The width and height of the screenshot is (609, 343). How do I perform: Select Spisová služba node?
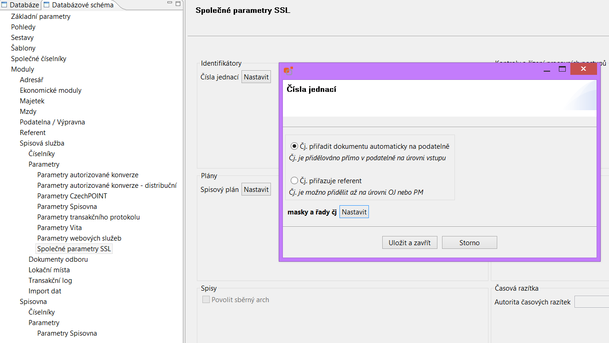click(42, 143)
